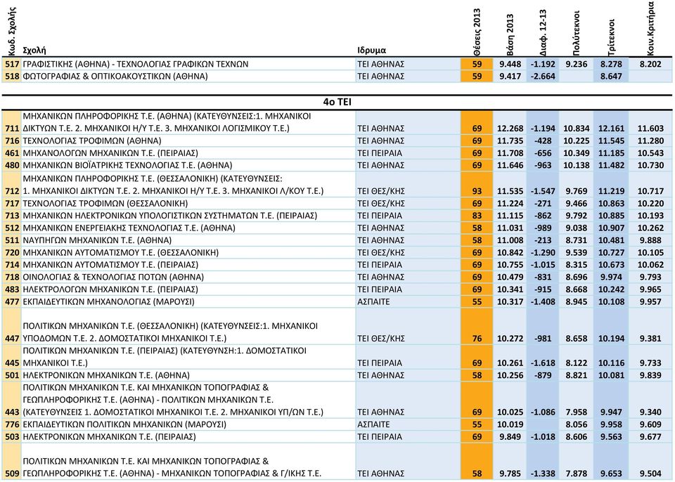This screenshot has width=675, height=482.
Task: Click 'ΜΗΧΑΝΟΛΟΓΩΝ ΜΗΧΑΝΙΚΩΝ Τ.Ε. (ΠΕΙΡΑΙΑΣ)'
Action: 110,152
